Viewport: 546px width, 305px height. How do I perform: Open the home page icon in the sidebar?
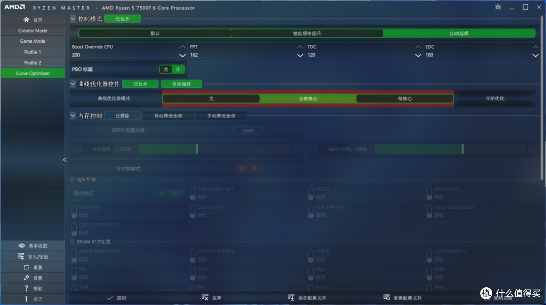click(x=26, y=20)
